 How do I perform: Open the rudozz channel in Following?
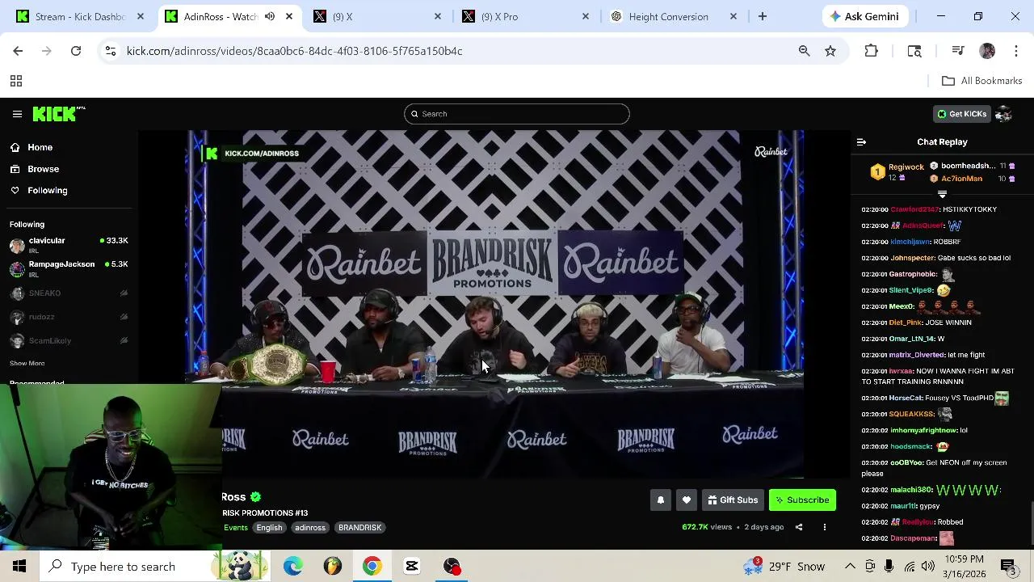[69, 317]
